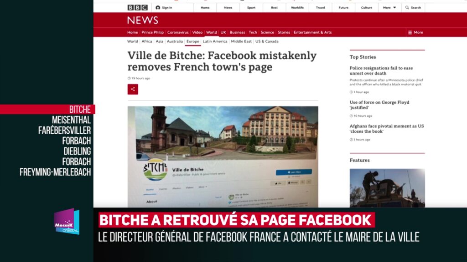Select Coronavirus in news navigation
This screenshot has height=262, width=467.
coord(178,32)
